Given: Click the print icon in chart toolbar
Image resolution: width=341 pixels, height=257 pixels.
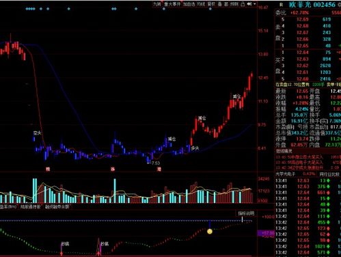Looking at the screenshot, I should (243, 4).
